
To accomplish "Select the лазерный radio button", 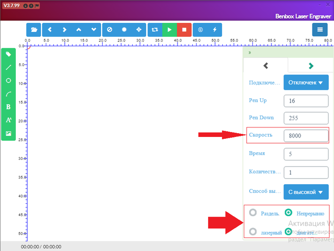I will click(253, 232).
